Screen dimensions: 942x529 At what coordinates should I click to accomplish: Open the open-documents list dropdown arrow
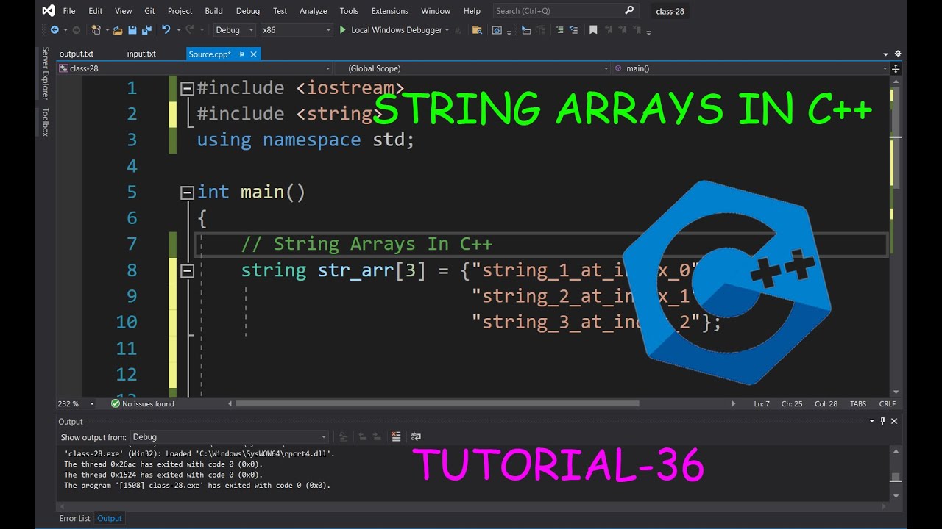pyautogui.click(x=886, y=54)
